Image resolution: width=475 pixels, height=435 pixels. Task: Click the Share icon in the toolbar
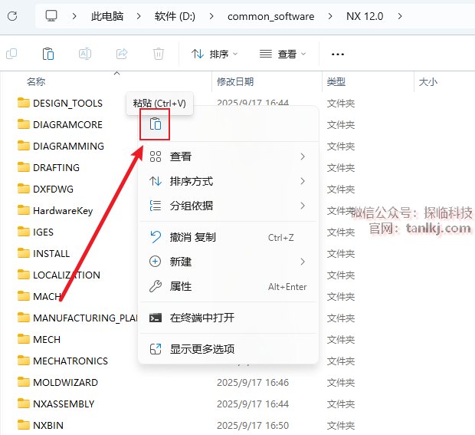(122, 54)
